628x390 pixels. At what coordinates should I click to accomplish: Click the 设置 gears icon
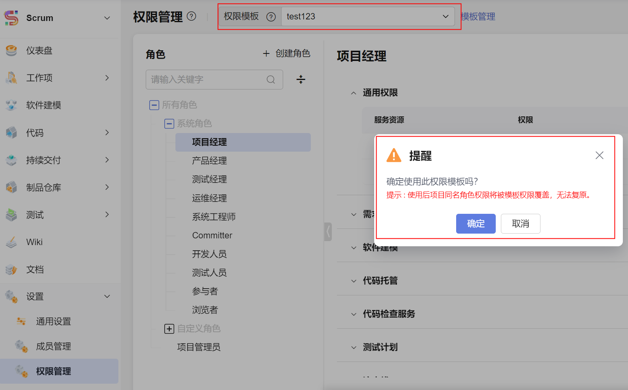(x=11, y=297)
